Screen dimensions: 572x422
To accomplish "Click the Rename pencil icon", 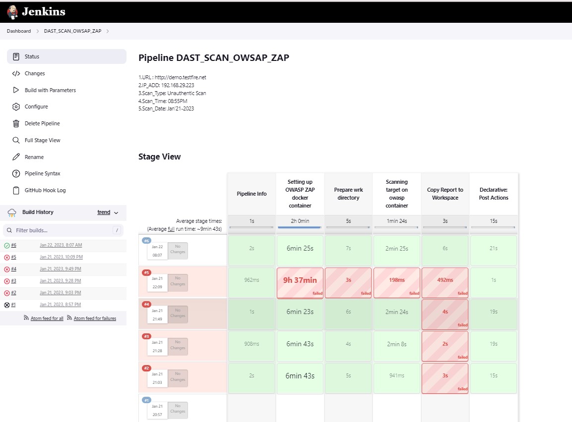I will 16,157.
